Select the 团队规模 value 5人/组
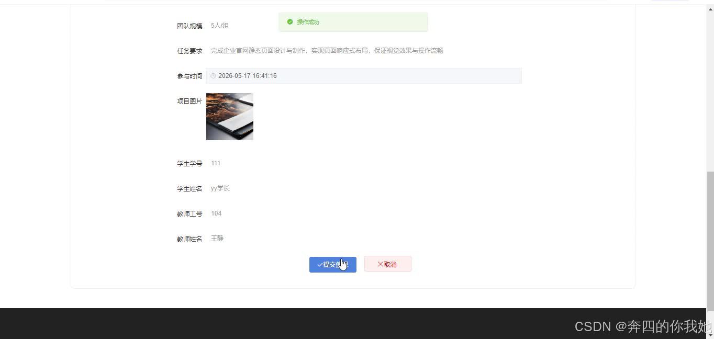Viewport: 714px width, 339px height. (220, 26)
